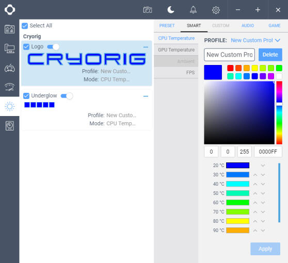Click the blue value 255 field

coord(244,152)
